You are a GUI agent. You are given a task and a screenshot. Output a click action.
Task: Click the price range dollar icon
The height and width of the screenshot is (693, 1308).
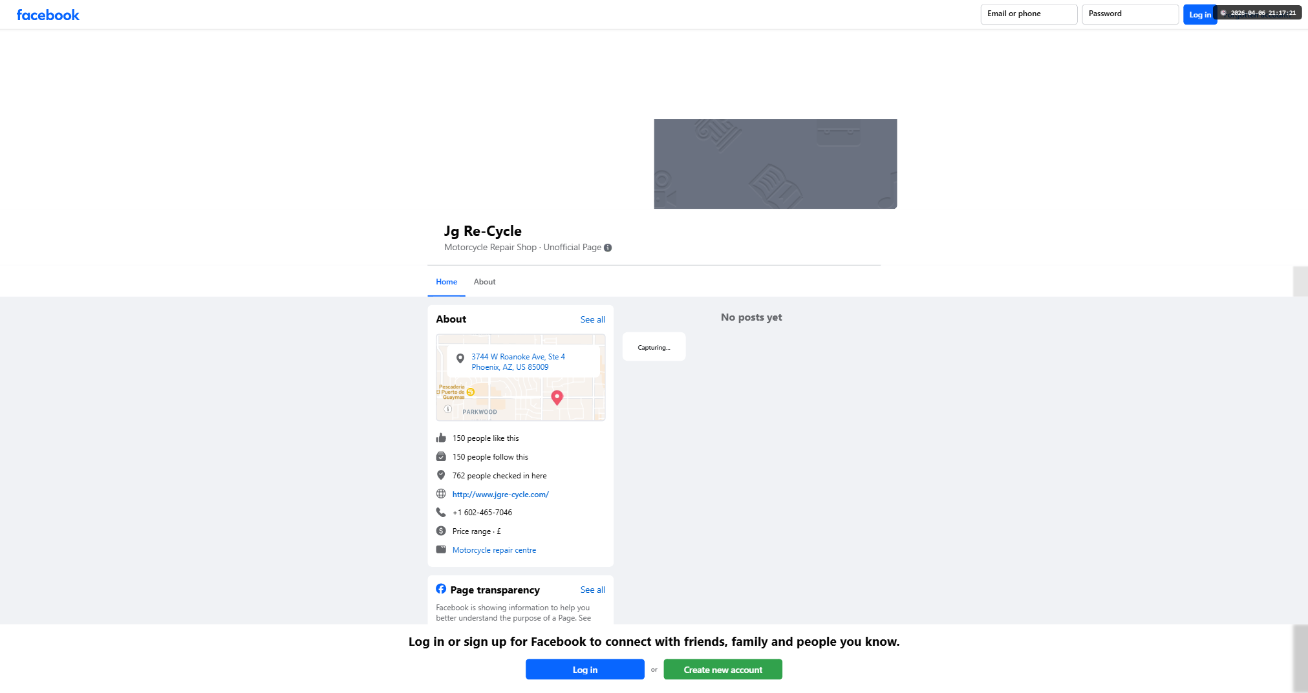click(x=441, y=531)
